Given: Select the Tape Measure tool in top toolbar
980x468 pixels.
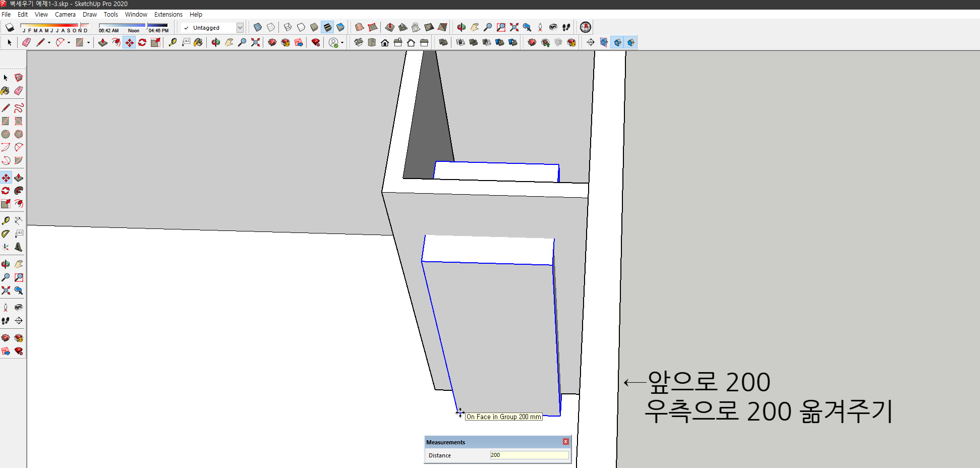Looking at the screenshot, I should (x=173, y=42).
